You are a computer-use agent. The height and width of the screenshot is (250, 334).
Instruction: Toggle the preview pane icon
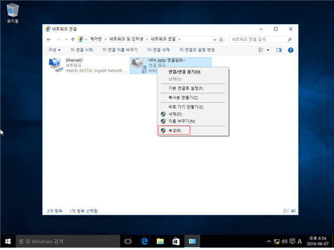tap(279, 50)
